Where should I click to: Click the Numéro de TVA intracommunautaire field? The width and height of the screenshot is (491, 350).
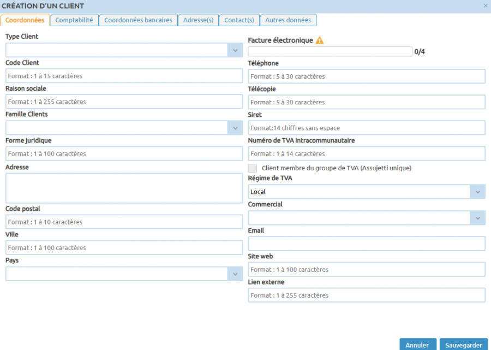click(x=367, y=153)
